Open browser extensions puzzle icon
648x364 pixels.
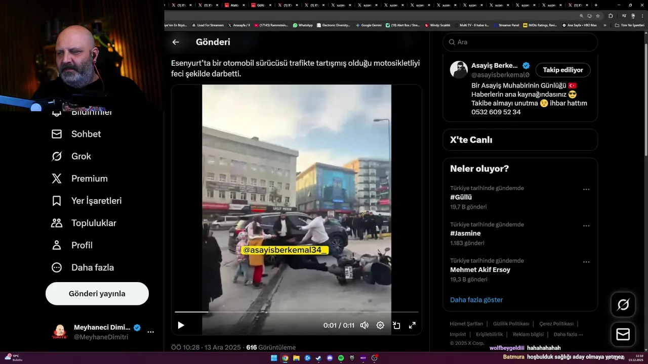click(610, 16)
